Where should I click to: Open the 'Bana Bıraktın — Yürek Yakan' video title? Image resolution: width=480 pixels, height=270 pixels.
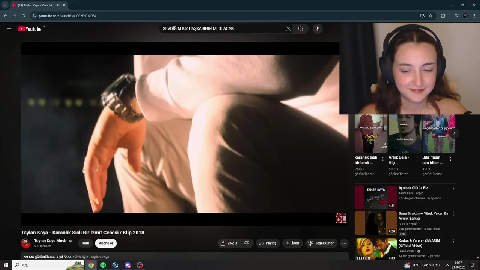point(423,216)
